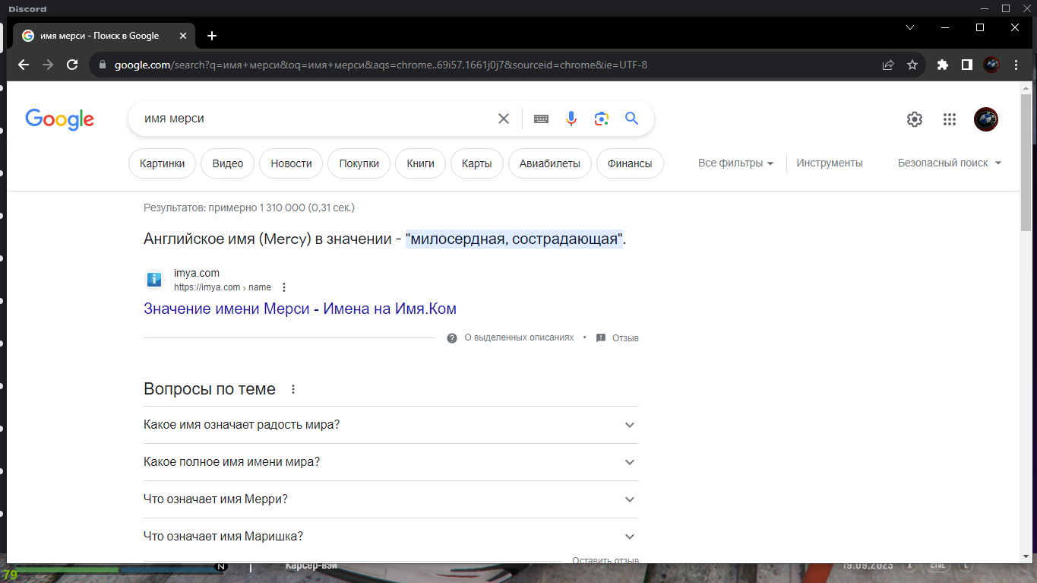Open the tab search chevron
This screenshot has width=1037, height=583.
coord(911,27)
